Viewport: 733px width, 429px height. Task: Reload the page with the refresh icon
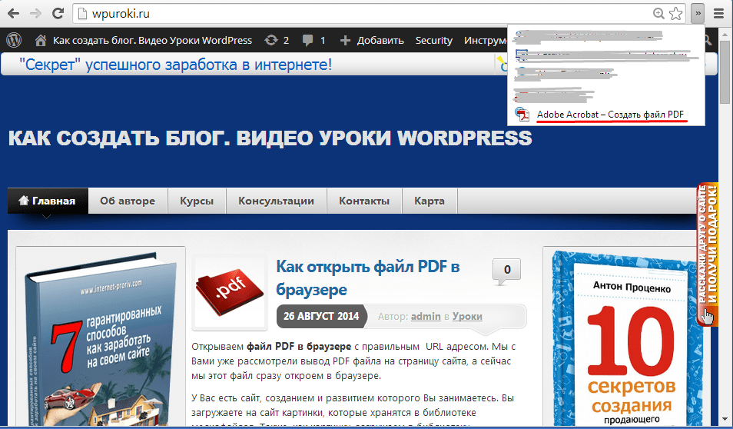(x=58, y=13)
